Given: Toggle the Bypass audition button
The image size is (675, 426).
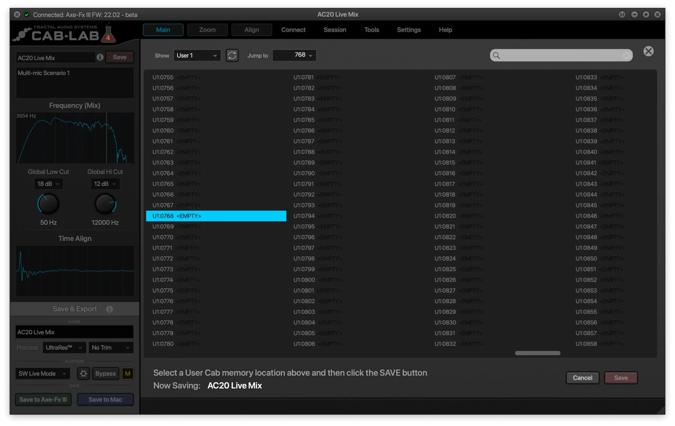Looking at the screenshot, I should coord(105,374).
